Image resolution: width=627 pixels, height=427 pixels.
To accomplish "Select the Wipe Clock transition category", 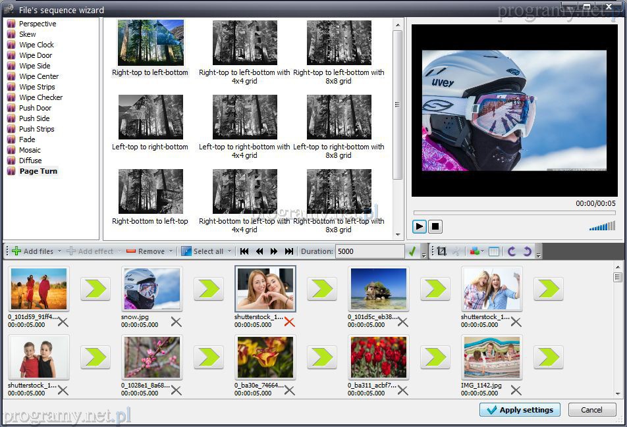I will point(36,45).
